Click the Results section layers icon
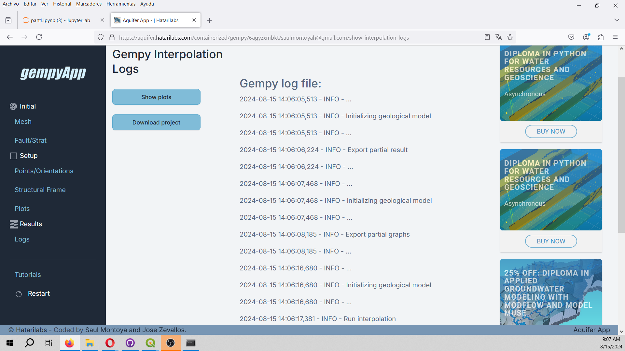 13,224
